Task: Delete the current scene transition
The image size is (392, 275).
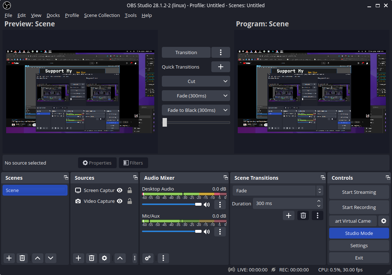Action: [x=303, y=215]
